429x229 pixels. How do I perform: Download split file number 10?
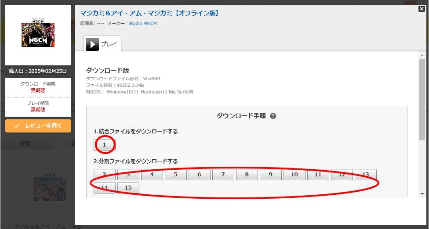coord(294,175)
